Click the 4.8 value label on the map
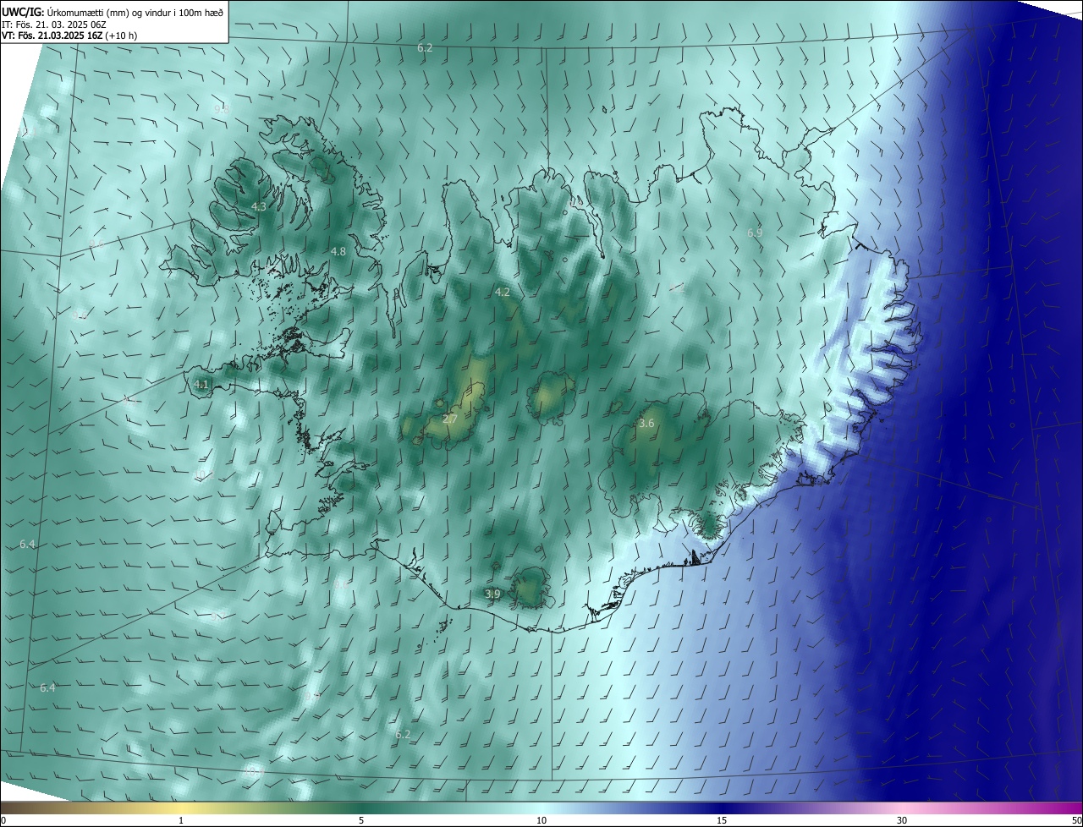 coord(338,251)
